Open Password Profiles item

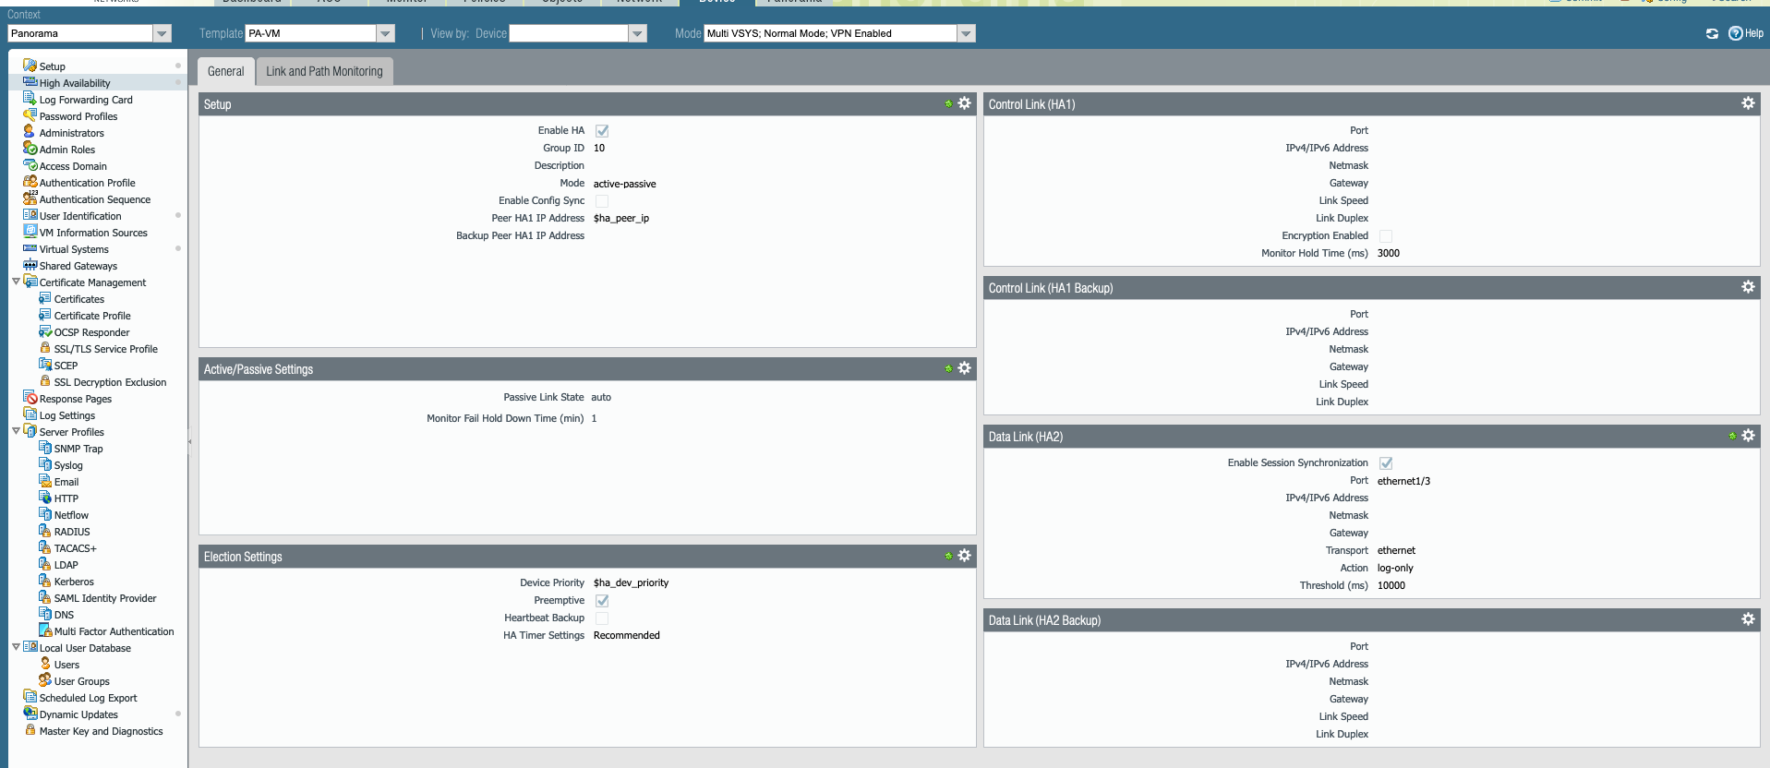click(x=78, y=116)
